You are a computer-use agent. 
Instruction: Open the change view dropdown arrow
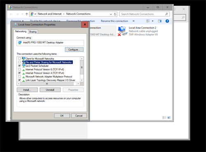click(152, 21)
